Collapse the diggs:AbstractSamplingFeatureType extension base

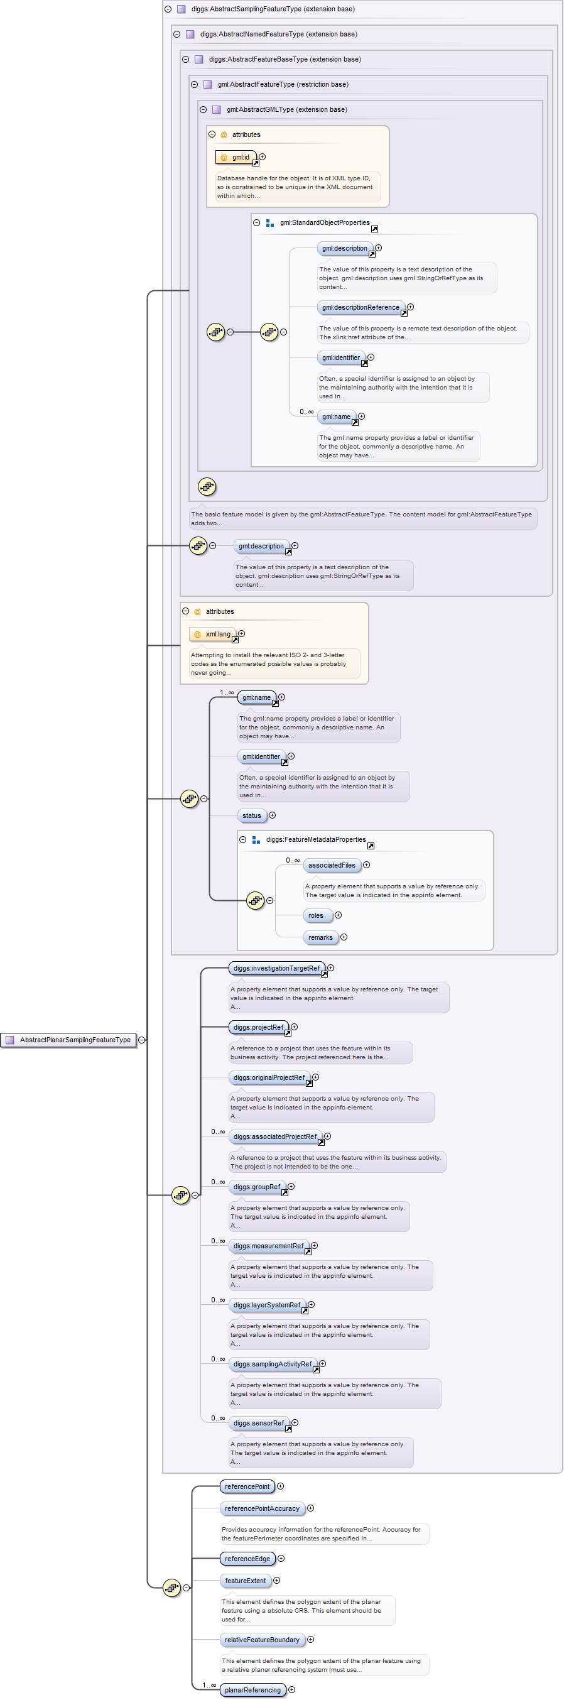click(168, 9)
